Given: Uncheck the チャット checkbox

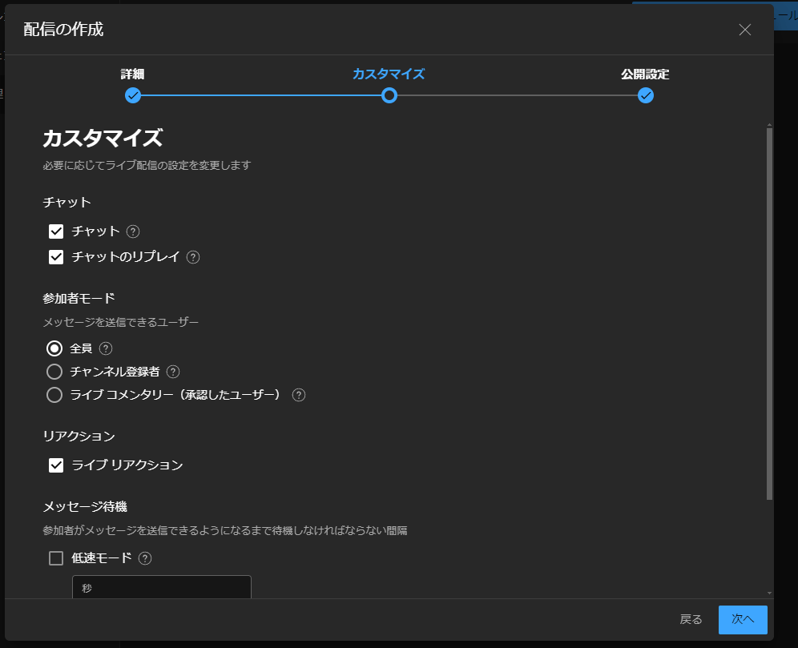Looking at the screenshot, I should point(56,231).
